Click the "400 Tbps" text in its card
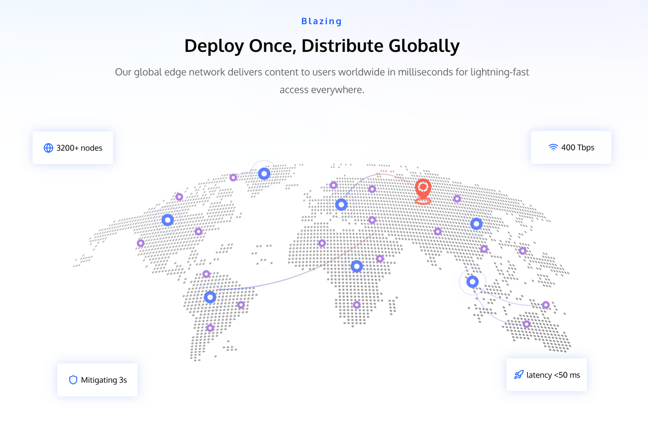Image resolution: width=648 pixels, height=426 pixels. 578,147
